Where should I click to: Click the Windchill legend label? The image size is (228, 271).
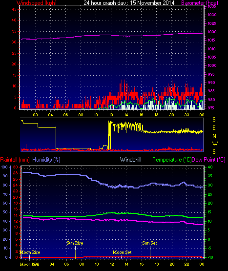[x=131, y=160]
